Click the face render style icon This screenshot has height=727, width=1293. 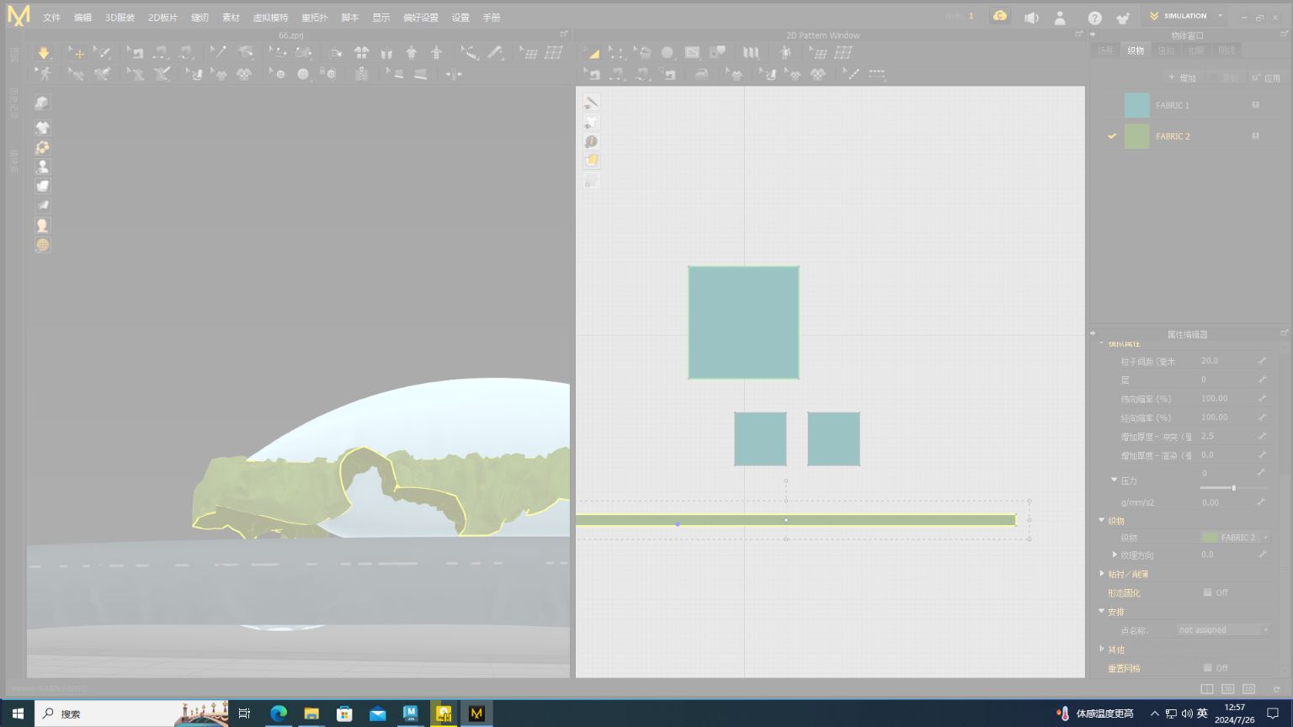click(42, 226)
